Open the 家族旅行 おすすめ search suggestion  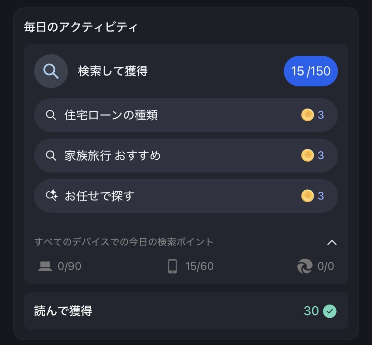coord(112,156)
